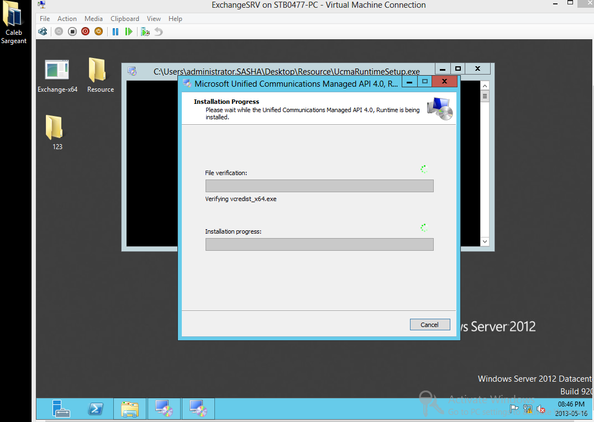The width and height of the screenshot is (594, 422).
Task: Open the File menu
Action: coord(45,19)
